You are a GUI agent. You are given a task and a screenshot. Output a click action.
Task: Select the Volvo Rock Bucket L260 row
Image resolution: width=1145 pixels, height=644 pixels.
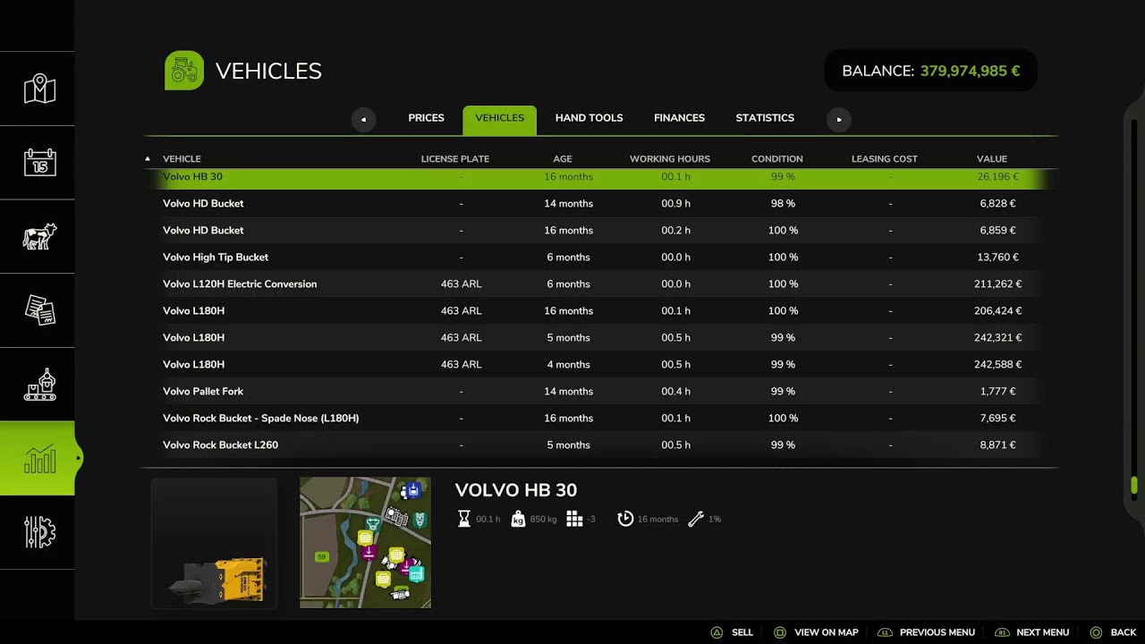601,445
